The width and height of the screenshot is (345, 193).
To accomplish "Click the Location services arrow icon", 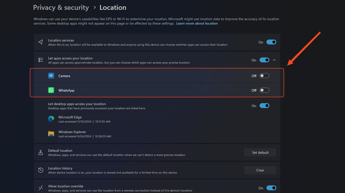I will tap(41, 42).
